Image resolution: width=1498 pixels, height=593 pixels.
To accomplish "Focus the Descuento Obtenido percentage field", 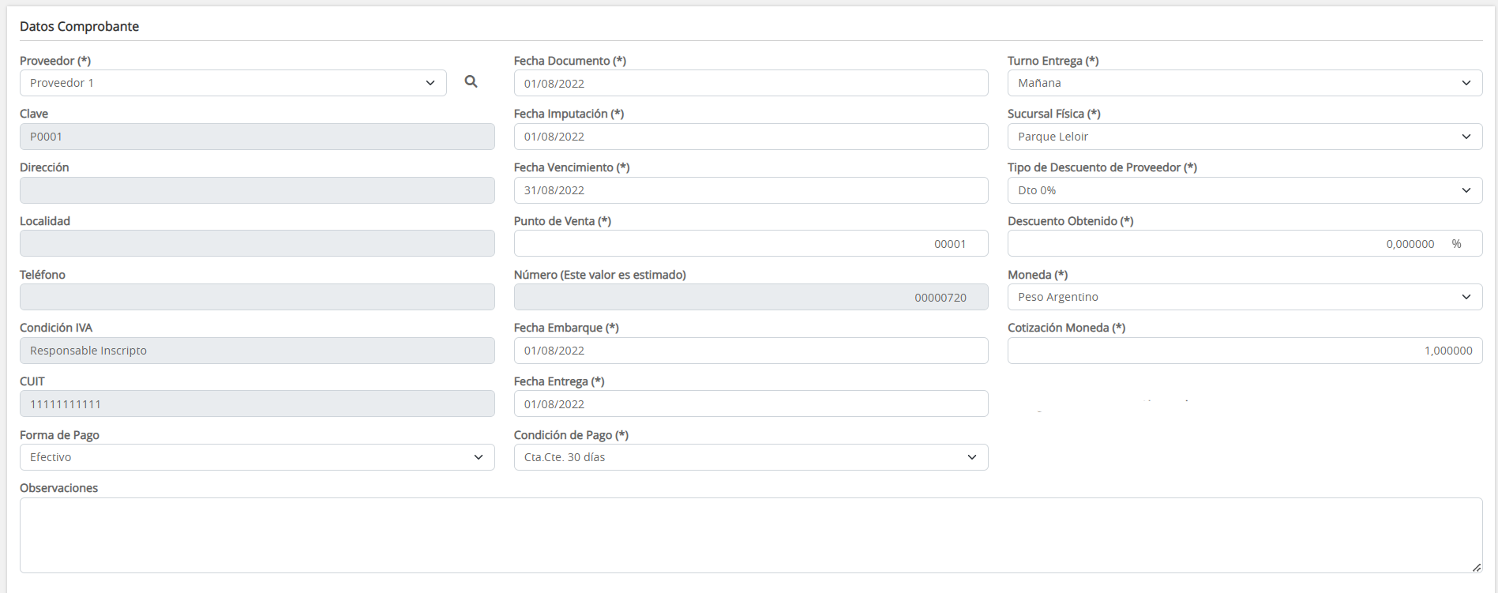I will point(1224,244).
